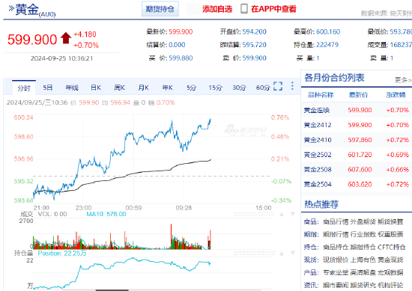Viewport: 412px width, 291px height.
Task: Open 外盘期货 link
Action: pos(363,222)
